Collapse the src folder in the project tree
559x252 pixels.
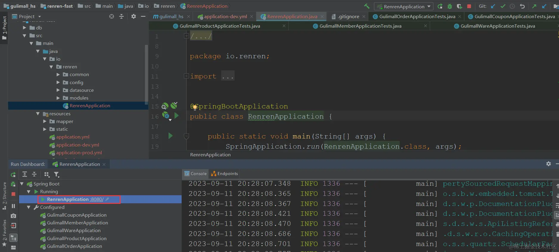click(x=24, y=36)
